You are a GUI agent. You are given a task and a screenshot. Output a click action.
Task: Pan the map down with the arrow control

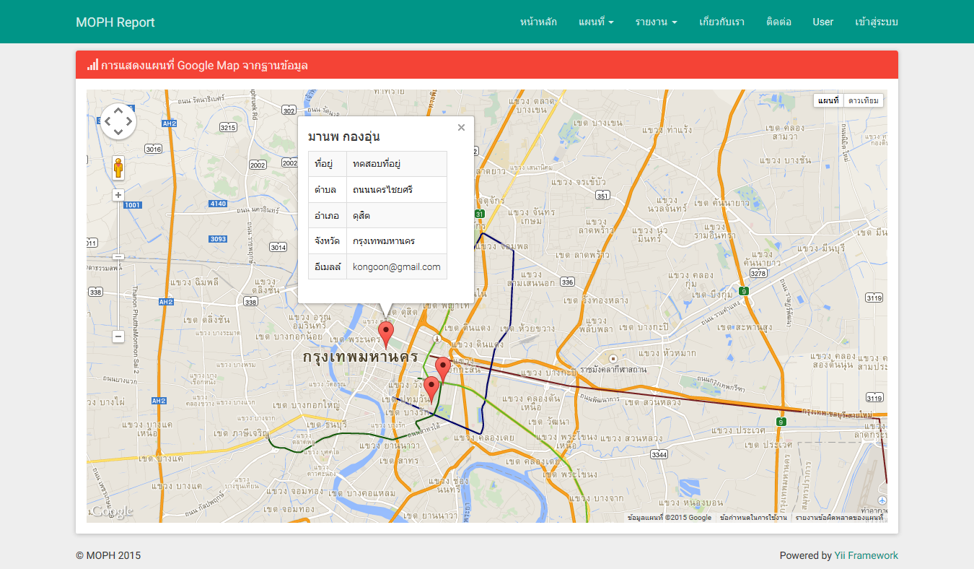pyautogui.click(x=118, y=132)
